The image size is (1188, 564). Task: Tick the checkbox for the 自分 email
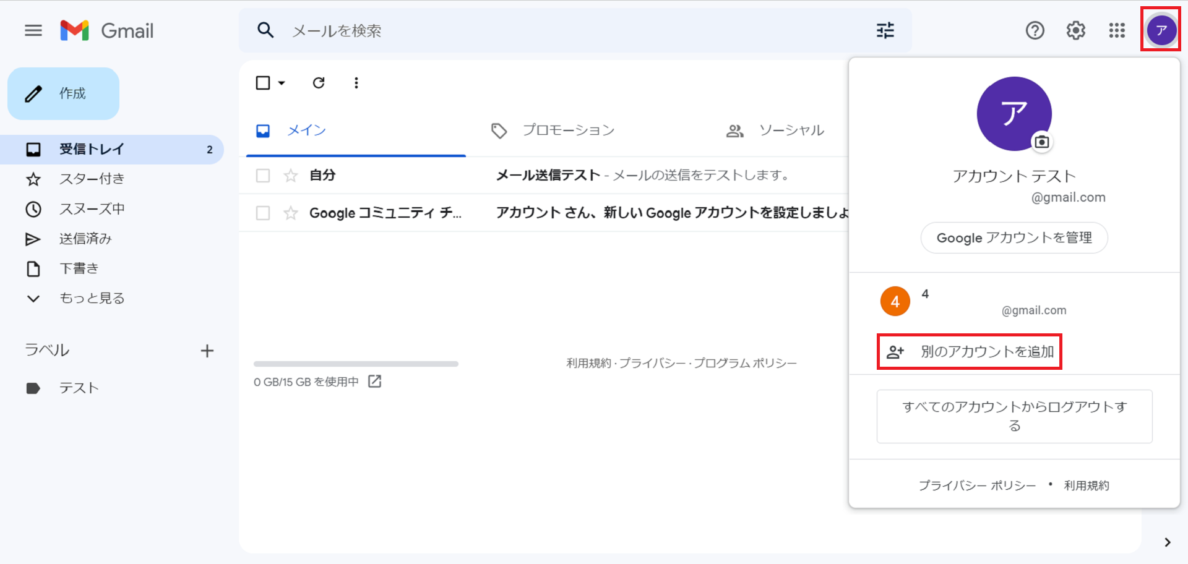(x=263, y=176)
